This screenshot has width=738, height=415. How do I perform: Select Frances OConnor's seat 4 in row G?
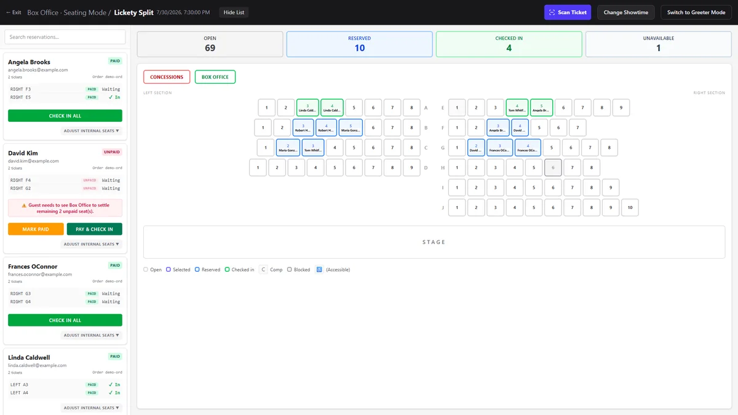(528, 148)
